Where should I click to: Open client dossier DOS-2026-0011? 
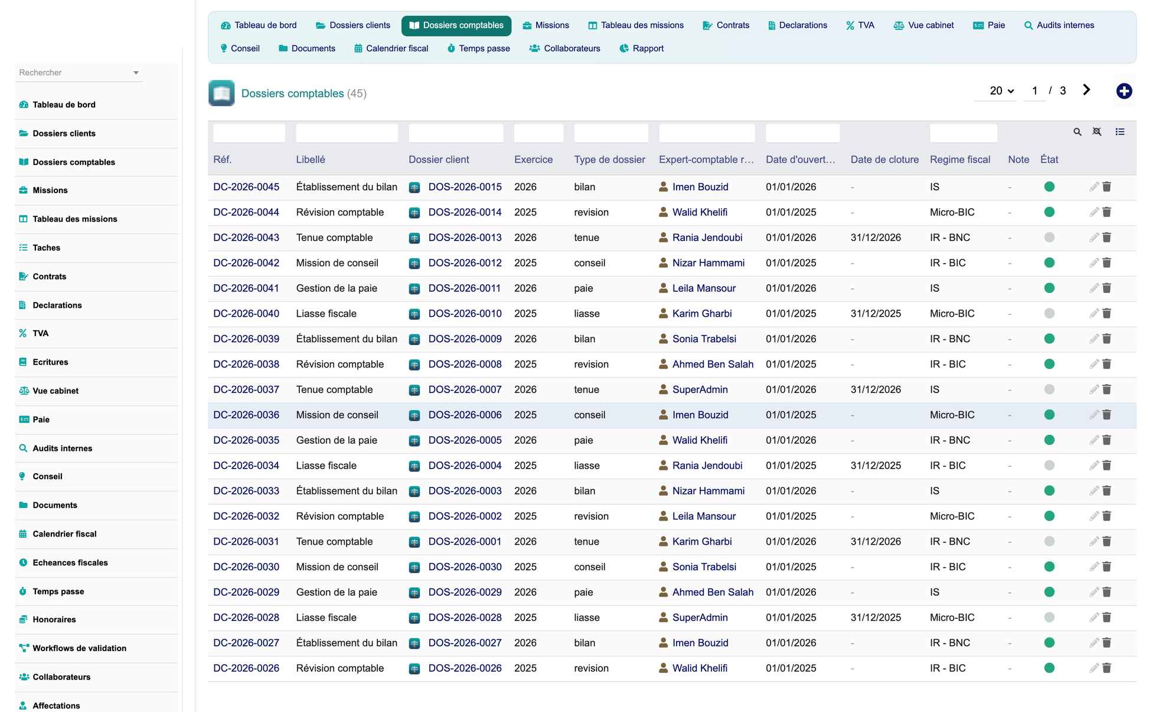pyautogui.click(x=464, y=288)
